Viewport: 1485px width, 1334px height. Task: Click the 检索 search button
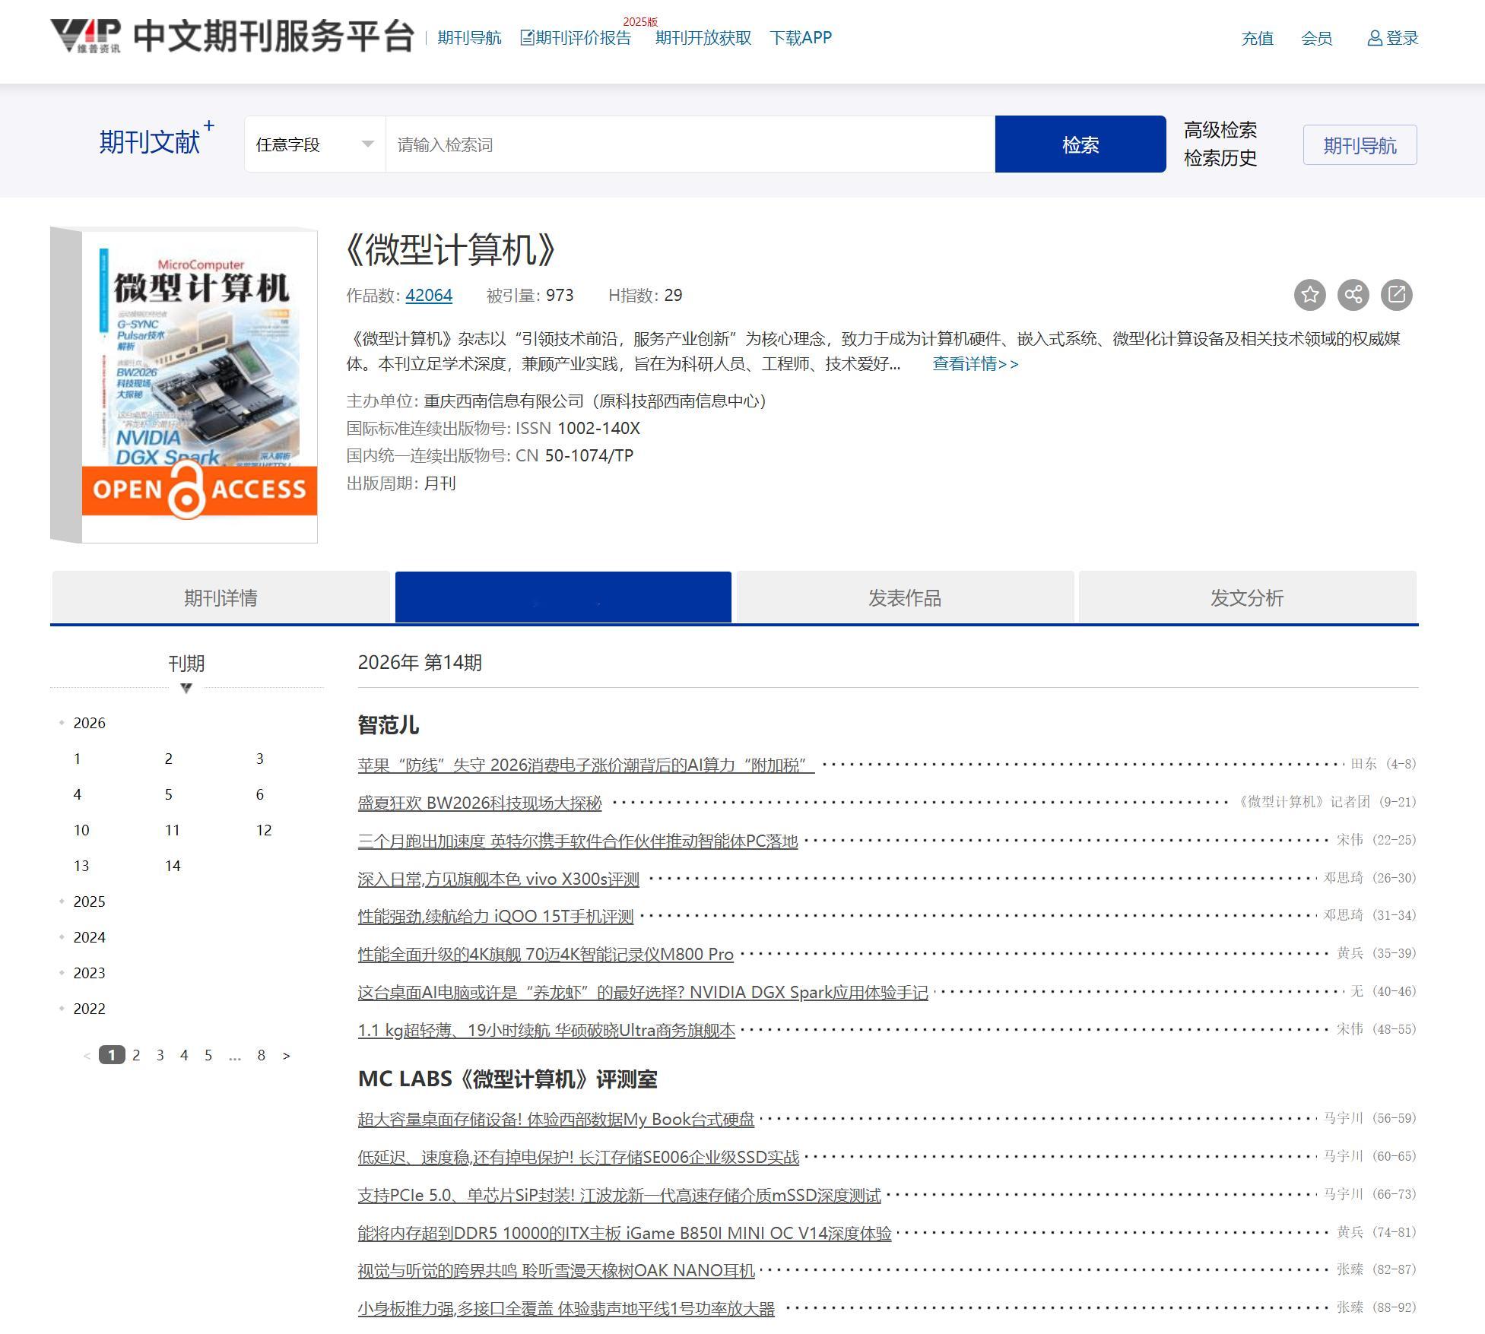pyautogui.click(x=1080, y=144)
